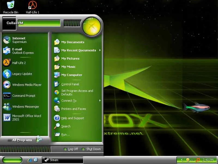The width and height of the screenshot is (218, 164).
Task: Click the Control Panel icon
Action: pos(57,84)
